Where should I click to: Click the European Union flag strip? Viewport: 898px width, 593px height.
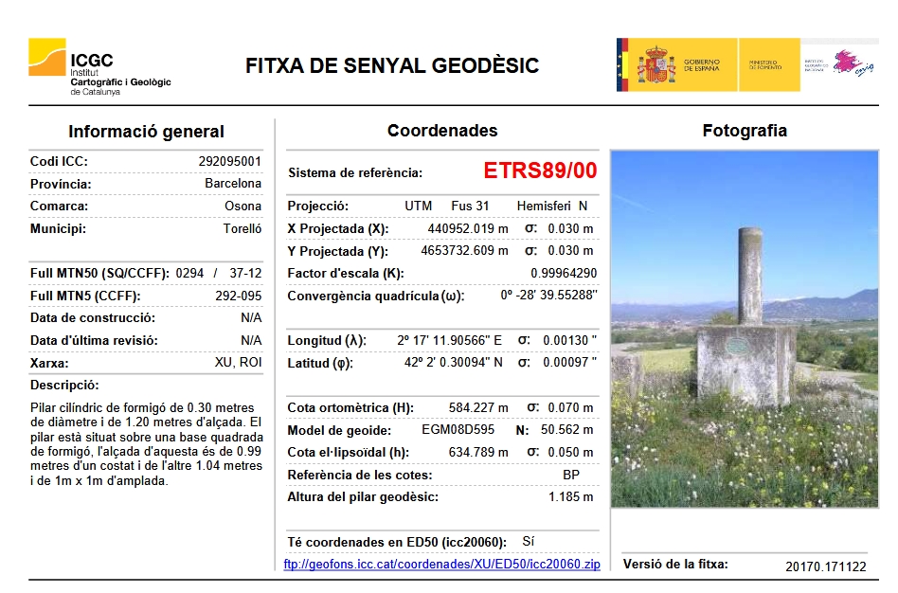click(x=622, y=65)
